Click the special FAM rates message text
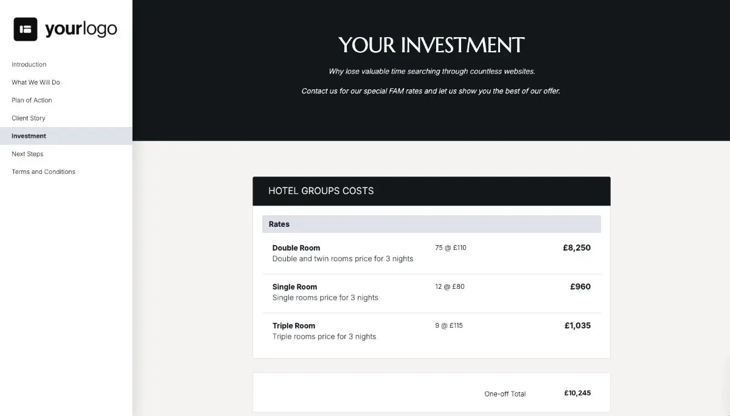730x416 pixels. point(431,91)
